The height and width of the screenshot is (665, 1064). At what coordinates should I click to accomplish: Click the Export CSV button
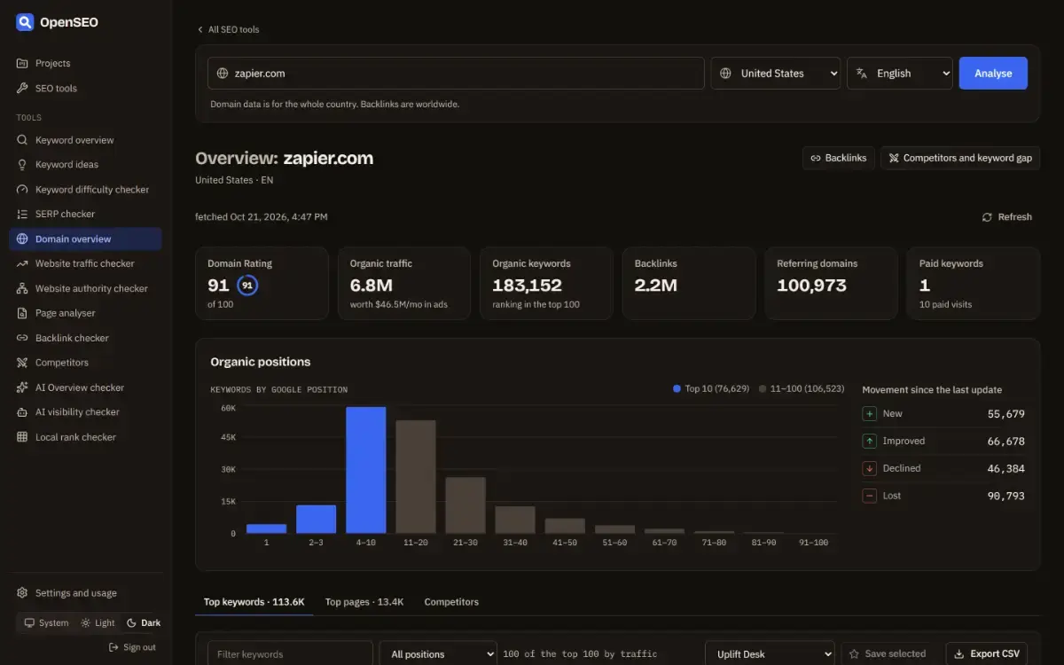tap(987, 653)
